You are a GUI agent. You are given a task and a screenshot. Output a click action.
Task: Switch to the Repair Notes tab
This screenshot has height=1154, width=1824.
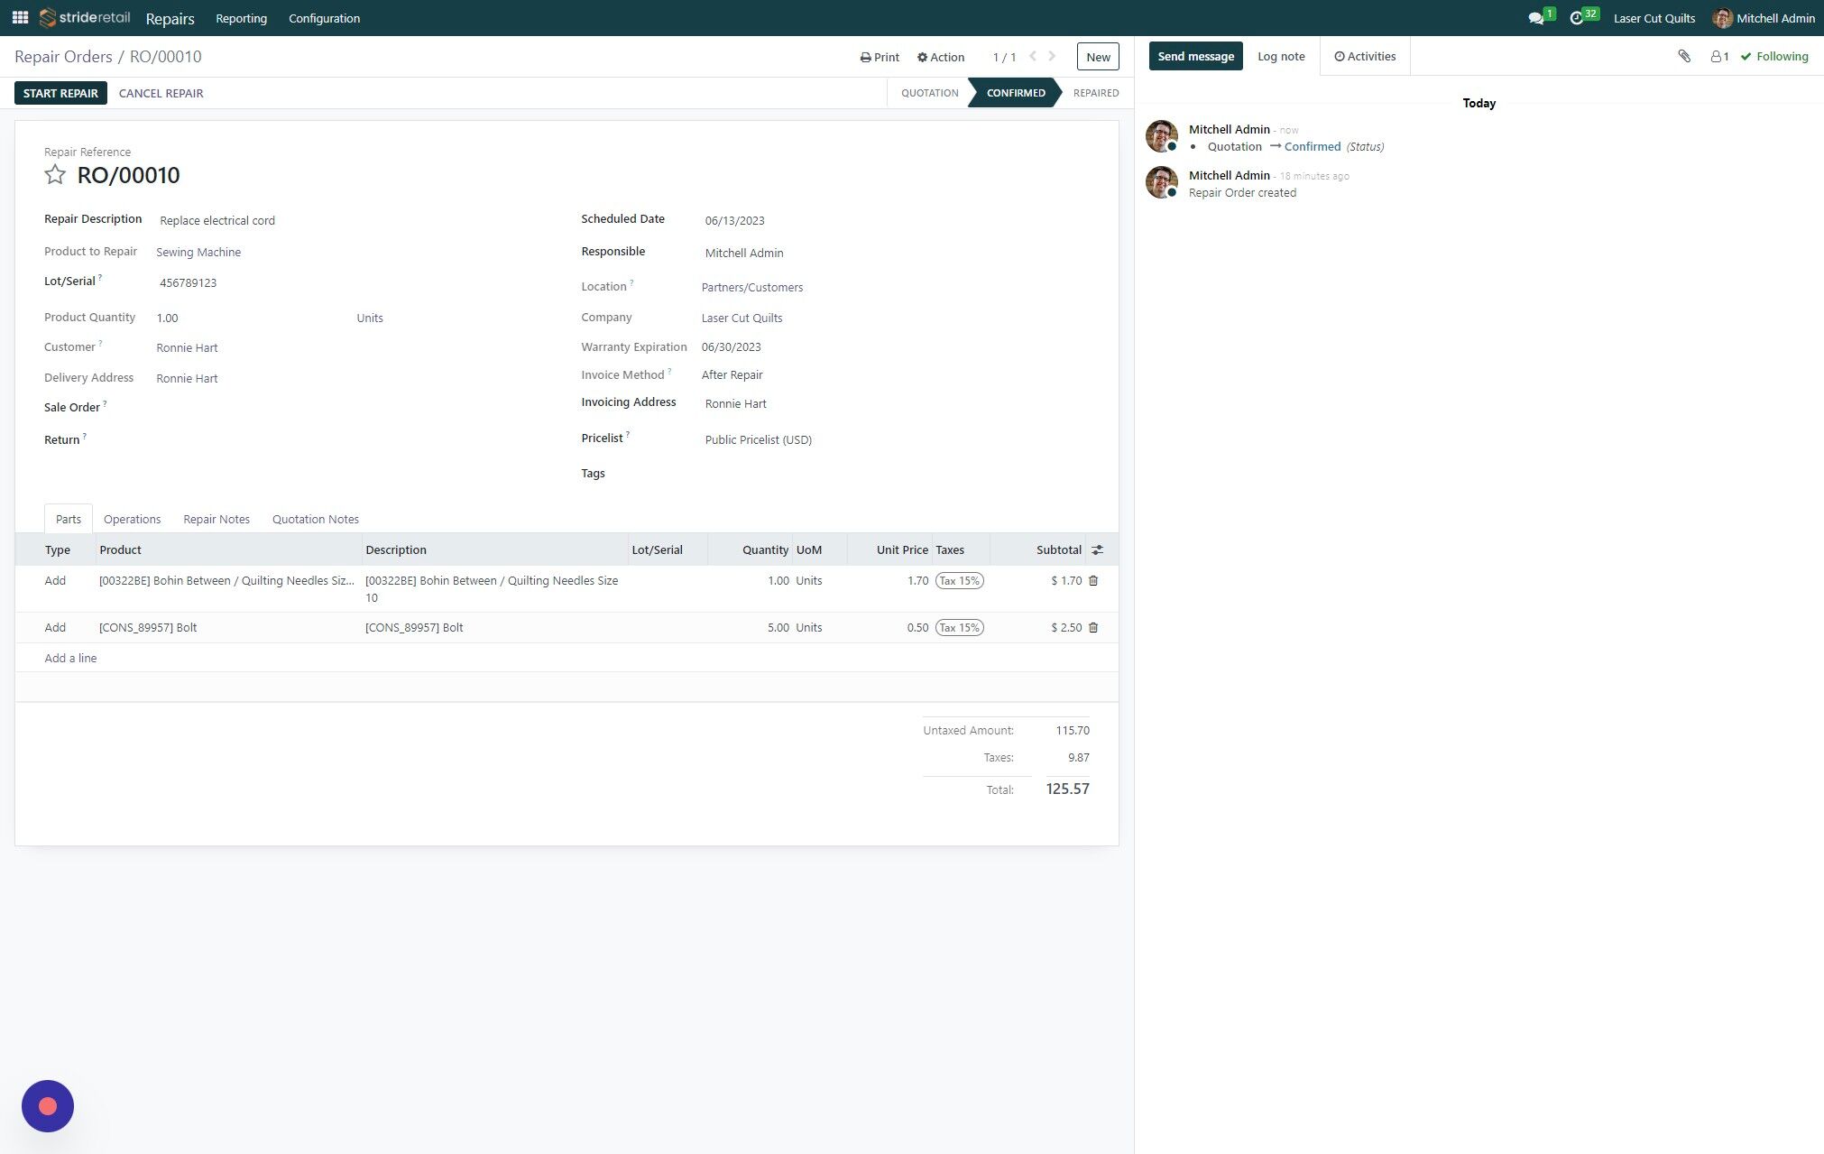click(x=216, y=519)
